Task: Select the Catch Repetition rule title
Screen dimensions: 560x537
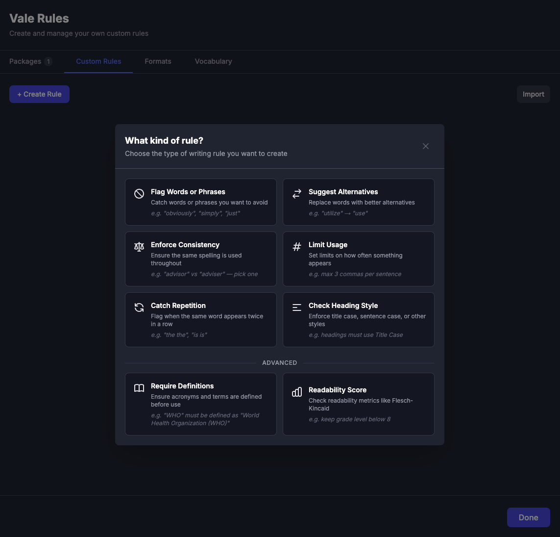Action: point(178,306)
